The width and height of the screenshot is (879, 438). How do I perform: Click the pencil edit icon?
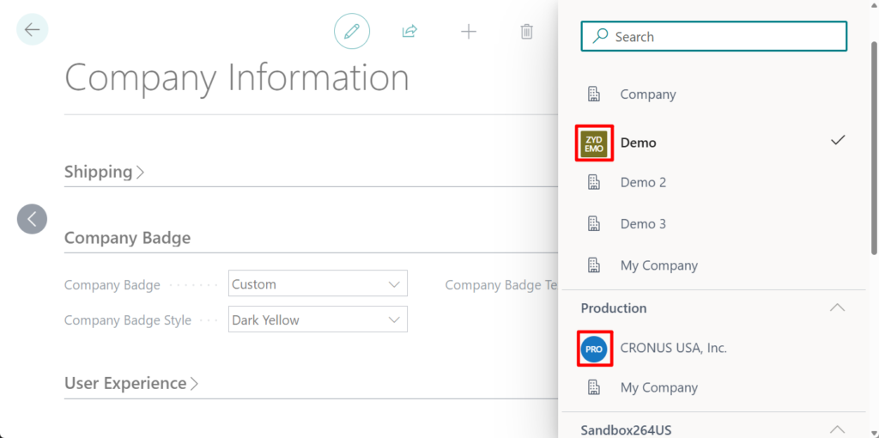[351, 32]
